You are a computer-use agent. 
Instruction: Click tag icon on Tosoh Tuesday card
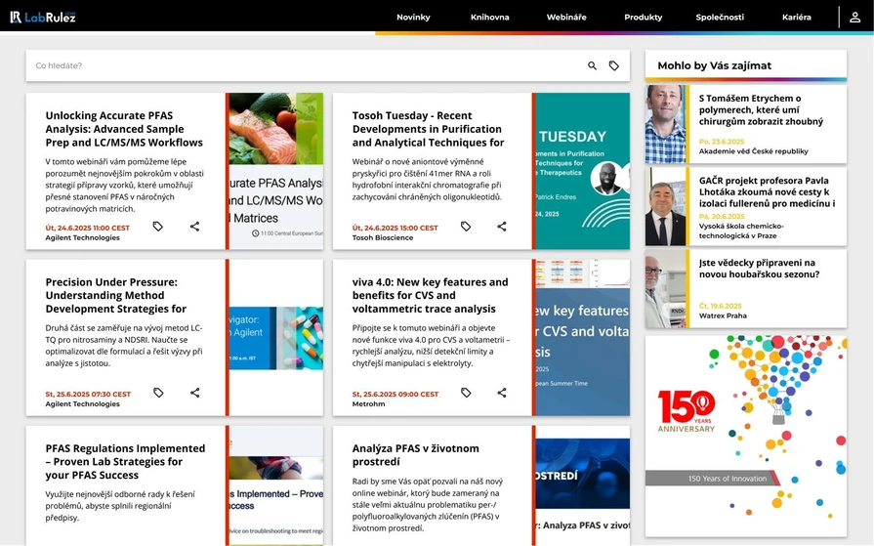click(466, 227)
